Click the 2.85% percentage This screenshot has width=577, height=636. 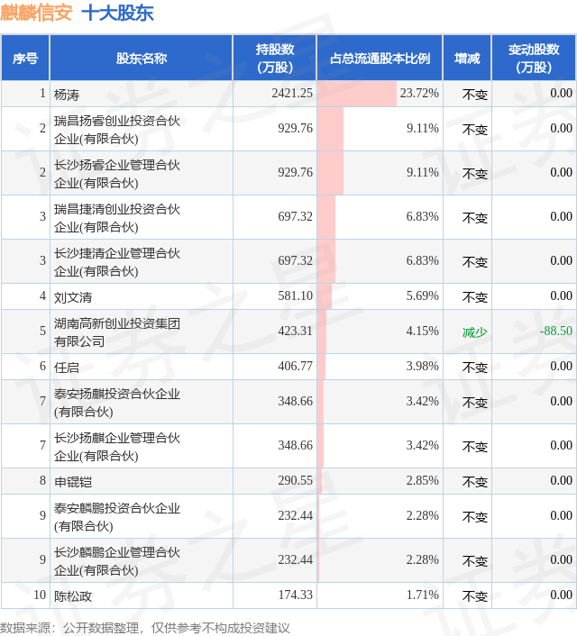pos(423,480)
